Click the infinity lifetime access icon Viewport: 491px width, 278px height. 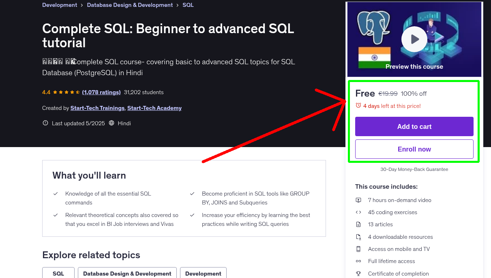(x=358, y=261)
